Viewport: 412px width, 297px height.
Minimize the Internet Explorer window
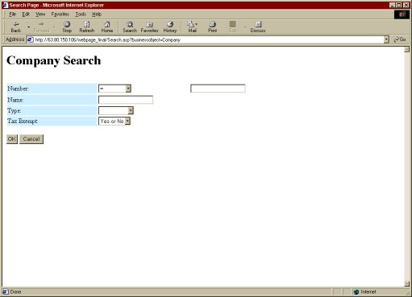click(x=393, y=5)
